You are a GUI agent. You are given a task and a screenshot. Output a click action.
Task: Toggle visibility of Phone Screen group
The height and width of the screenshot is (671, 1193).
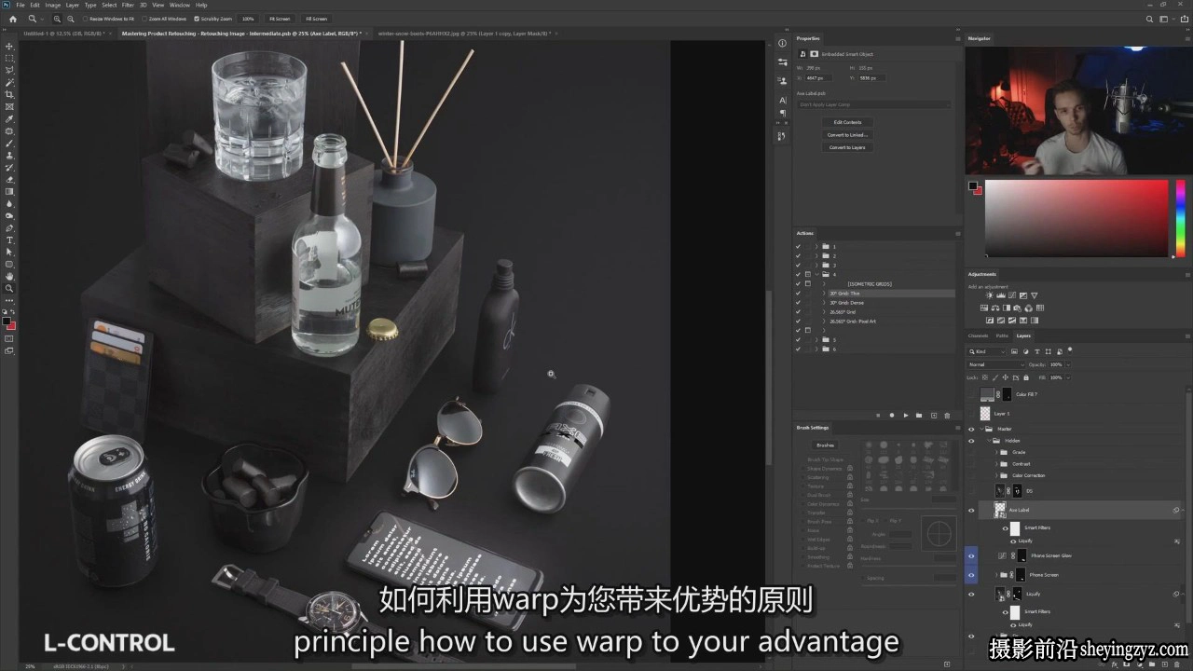(x=971, y=575)
